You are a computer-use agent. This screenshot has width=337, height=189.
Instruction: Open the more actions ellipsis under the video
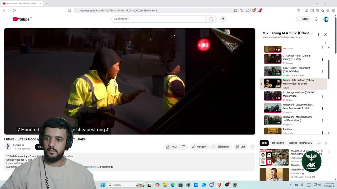click(x=252, y=147)
